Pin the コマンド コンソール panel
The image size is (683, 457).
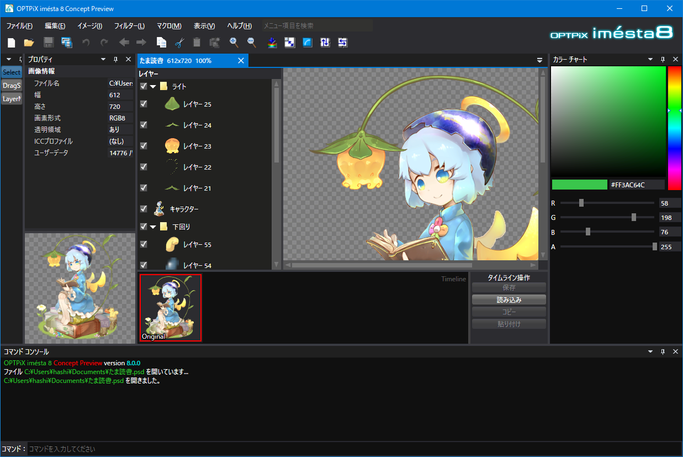(663, 351)
